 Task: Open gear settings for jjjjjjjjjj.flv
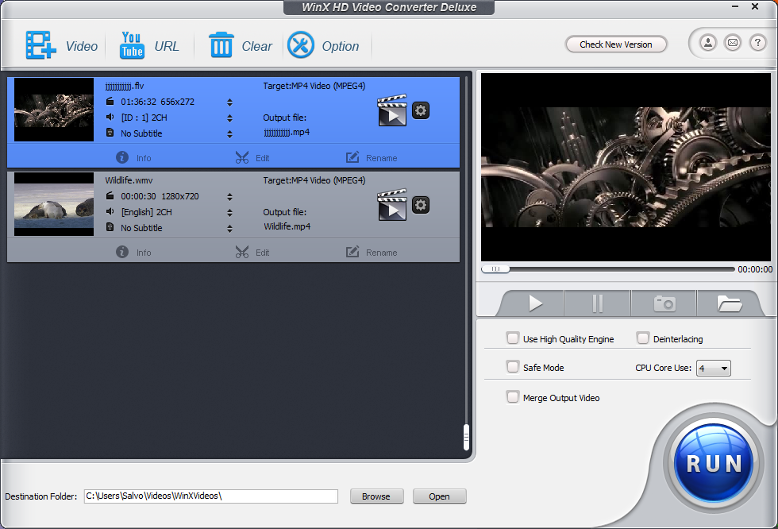coord(421,110)
